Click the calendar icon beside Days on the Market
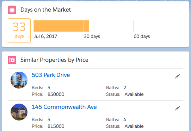191x131 pixels. tap(12, 10)
